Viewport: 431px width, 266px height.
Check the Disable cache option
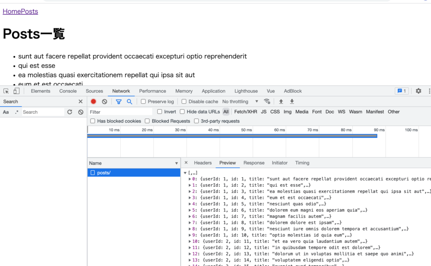click(x=184, y=102)
